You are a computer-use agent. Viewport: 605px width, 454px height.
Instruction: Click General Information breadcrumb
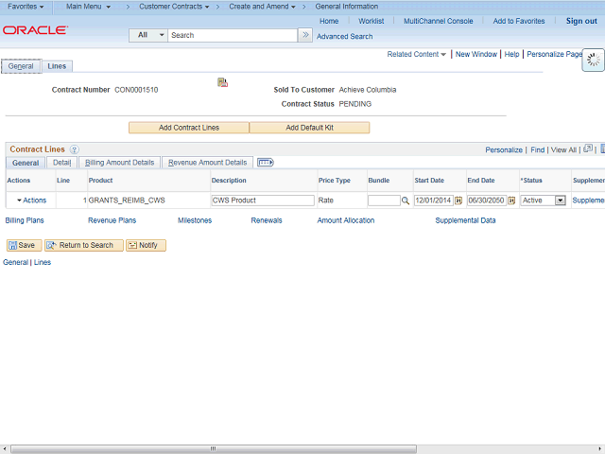point(347,7)
